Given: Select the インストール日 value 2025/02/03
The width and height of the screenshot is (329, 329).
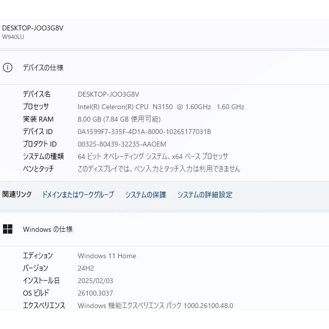Looking at the screenshot, I should [x=95, y=281].
